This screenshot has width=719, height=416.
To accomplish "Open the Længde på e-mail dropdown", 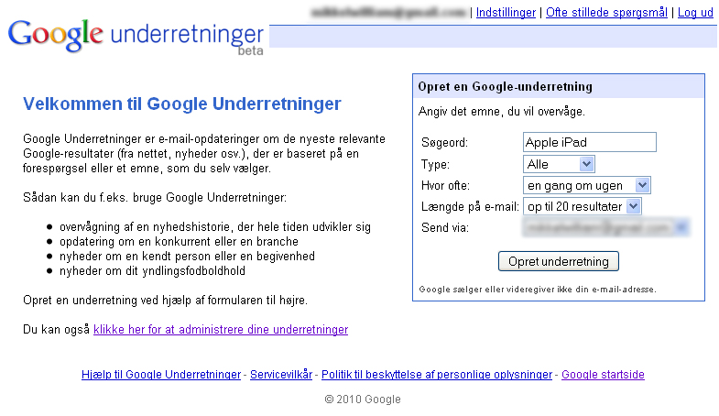I will coord(583,206).
